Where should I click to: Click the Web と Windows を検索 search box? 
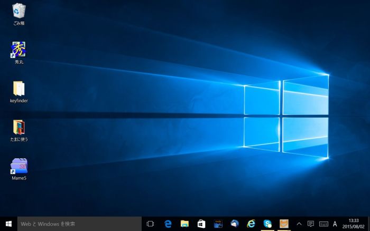coord(79,224)
